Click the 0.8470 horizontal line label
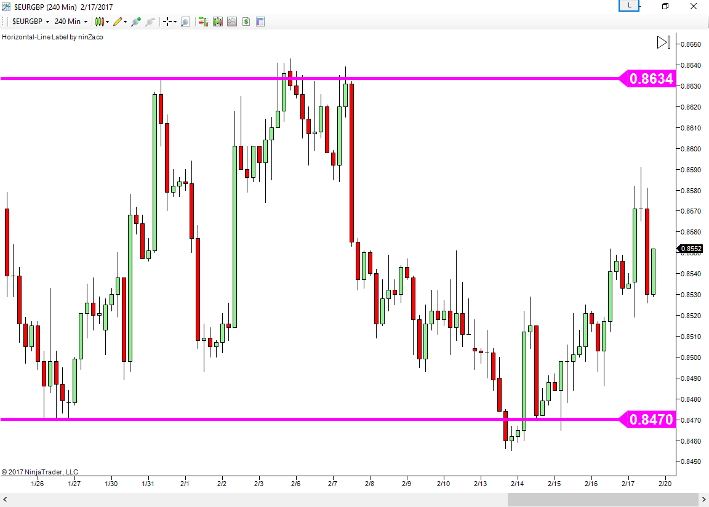The width and height of the screenshot is (709, 507). click(647, 420)
